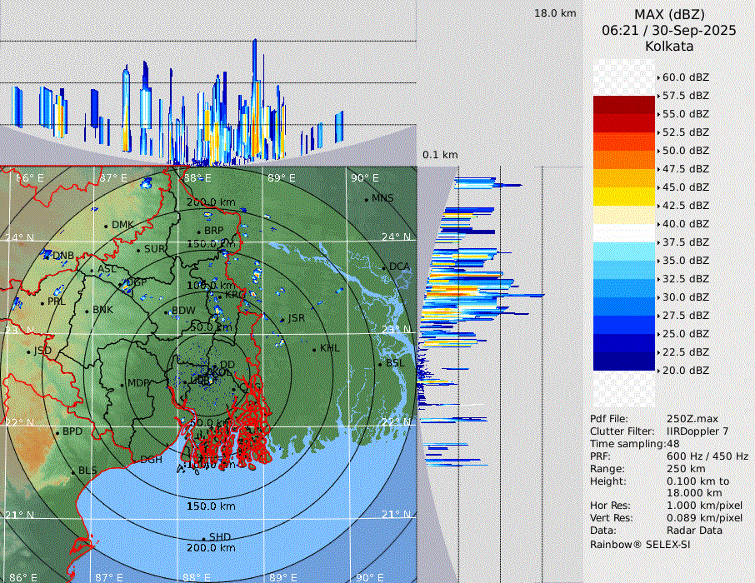The width and height of the screenshot is (755, 583).
Task: Click the JSR station dot on map
Action: [282, 320]
